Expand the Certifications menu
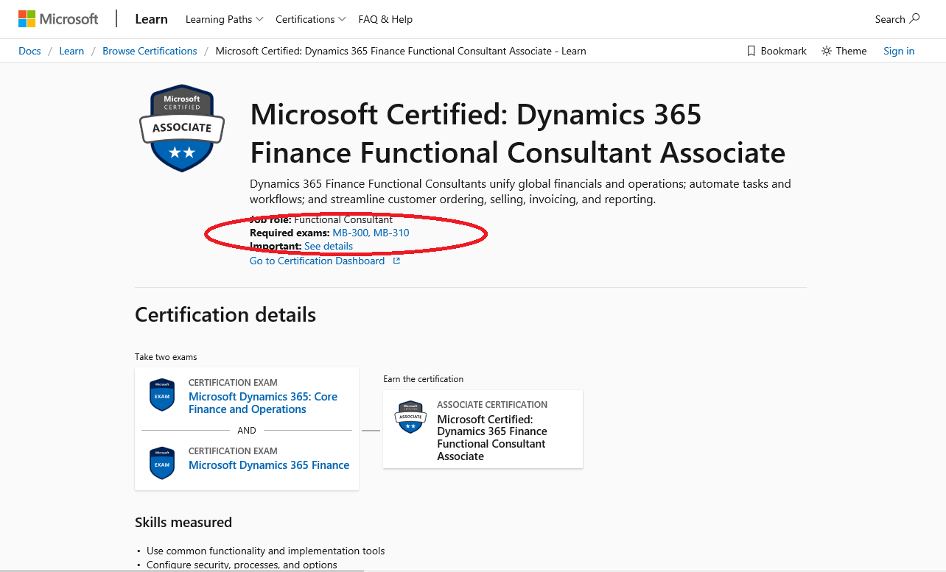946x572 pixels. (310, 19)
